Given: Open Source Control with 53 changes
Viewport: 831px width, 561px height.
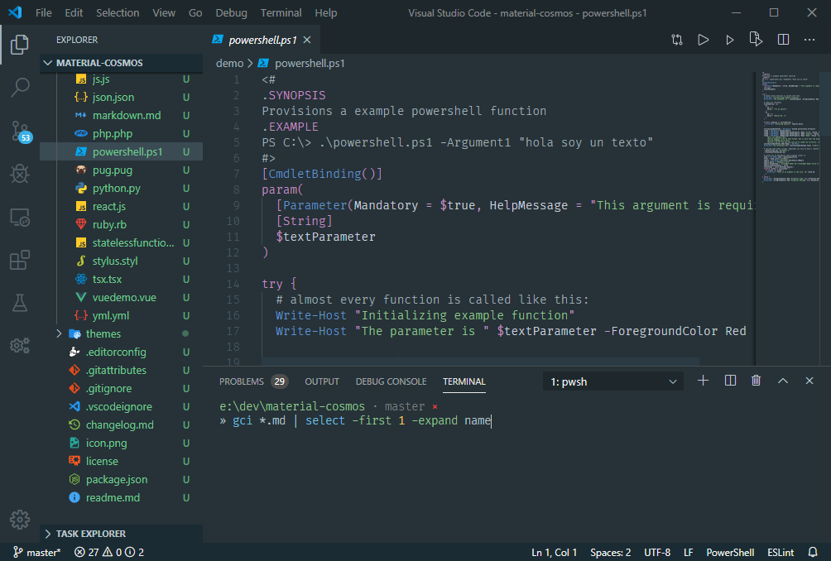Looking at the screenshot, I should [x=22, y=131].
